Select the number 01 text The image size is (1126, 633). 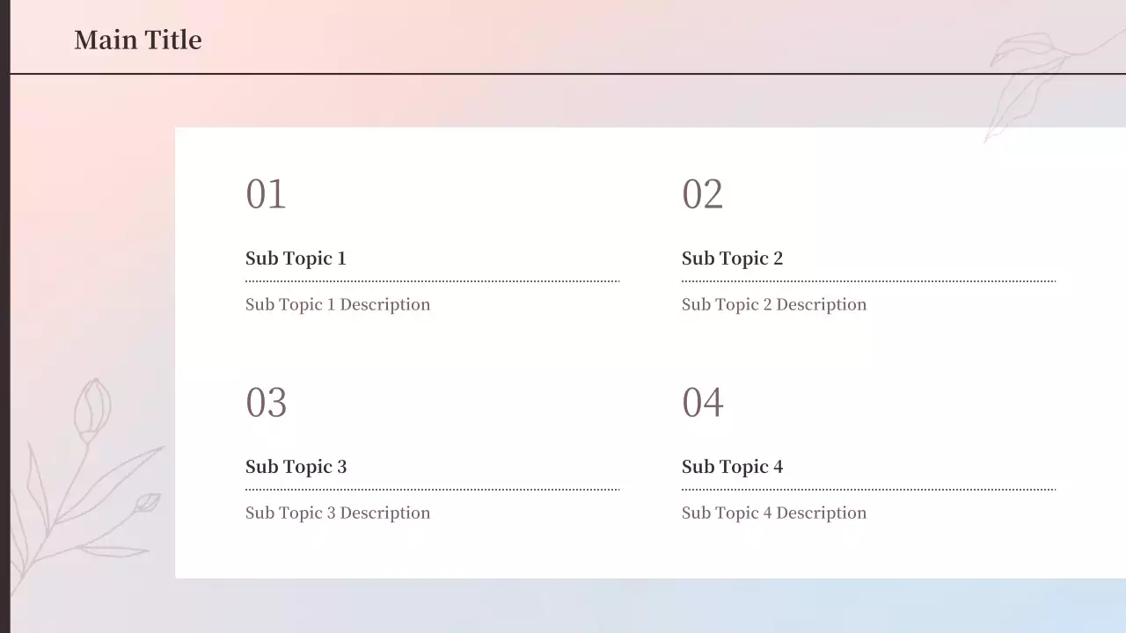pos(266,194)
